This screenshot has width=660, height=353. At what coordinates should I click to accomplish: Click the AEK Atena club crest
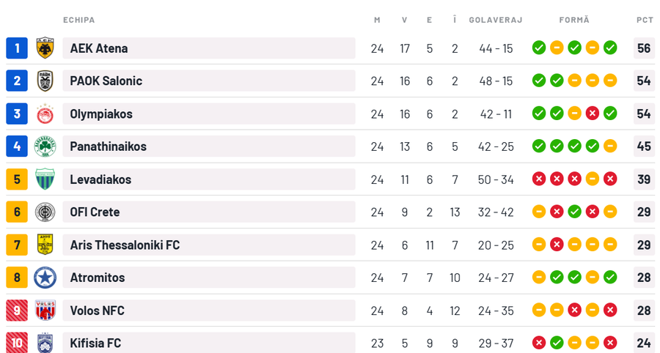[45, 48]
